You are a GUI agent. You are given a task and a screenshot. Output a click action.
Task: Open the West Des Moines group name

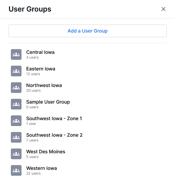coord(45,151)
